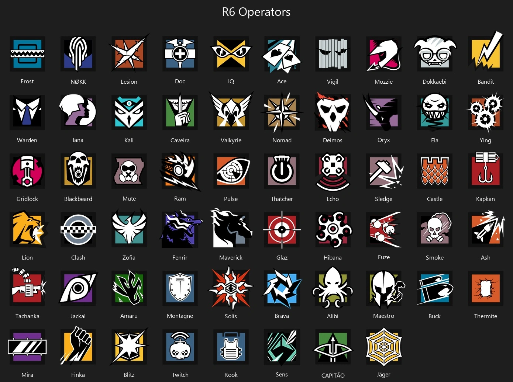Select the Mira operator icon
Screen dimensions: 513x382
tap(27, 347)
